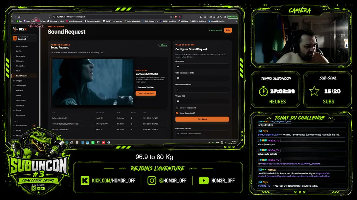Image resolution: width=357 pixels, height=200 pixels.
Task: Open the Kick bookmark
Action: point(19,21)
